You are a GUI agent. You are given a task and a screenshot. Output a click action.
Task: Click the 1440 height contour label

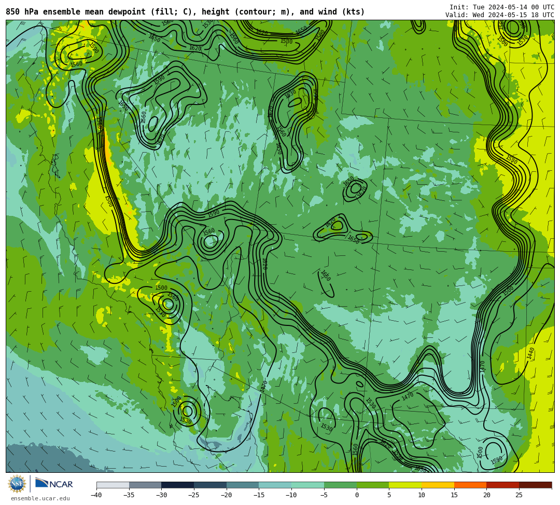(530, 353)
